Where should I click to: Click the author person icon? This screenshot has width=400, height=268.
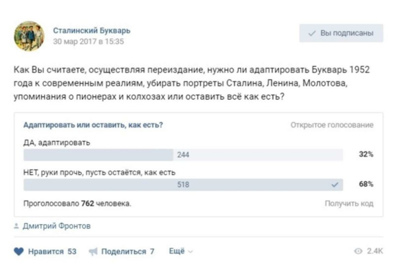(17, 226)
